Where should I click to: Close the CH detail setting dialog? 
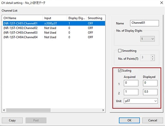coord(162,3)
